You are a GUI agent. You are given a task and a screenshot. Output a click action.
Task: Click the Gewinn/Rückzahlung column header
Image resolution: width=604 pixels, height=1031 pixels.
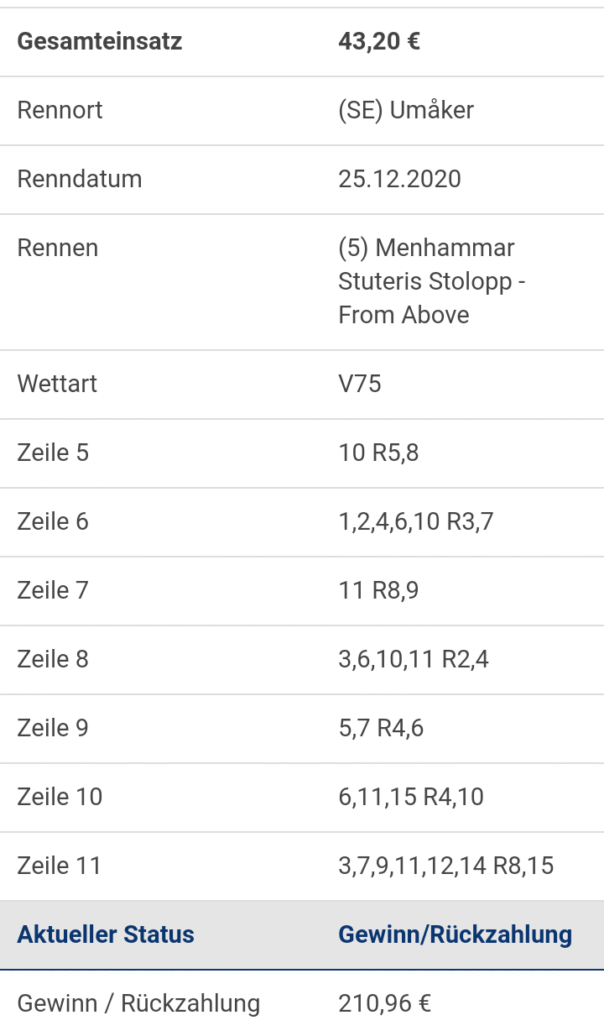tap(456, 934)
